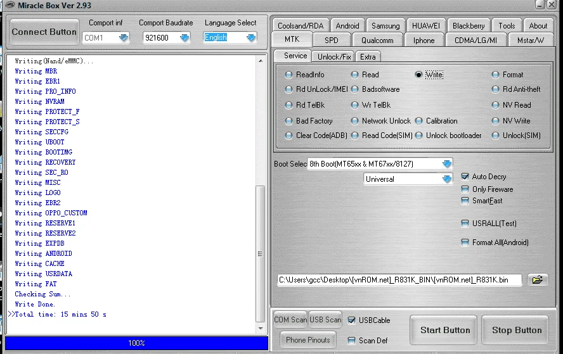This screenshot has width=563, height=354.
Task: Switch to the Samsung tab
Action: [385, 26]
